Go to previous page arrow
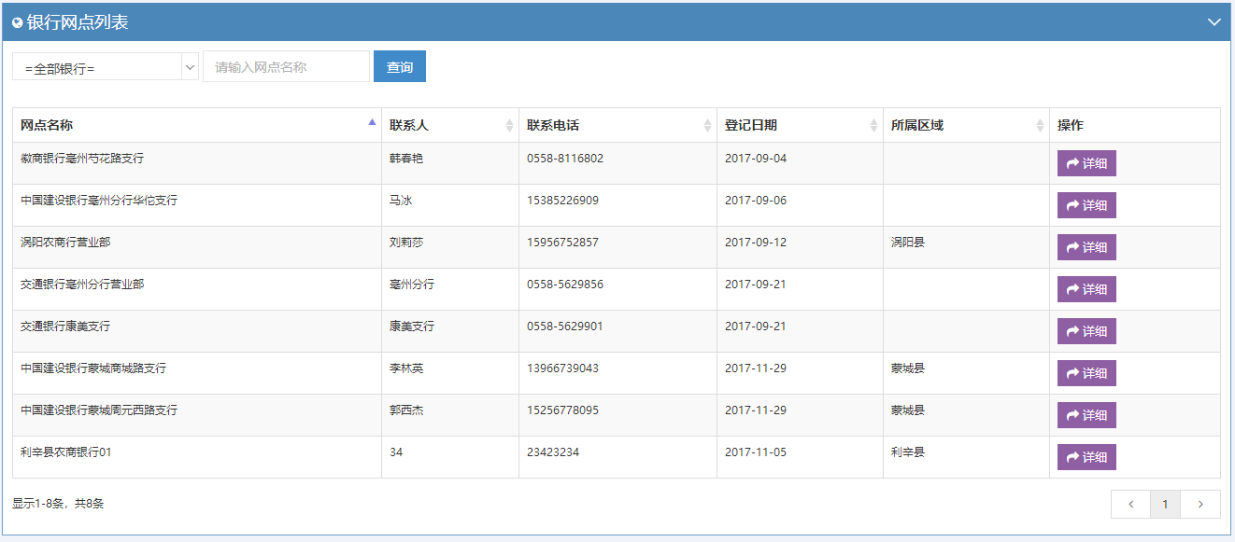This screenshot has width=1235, height=542. point(1130,505)
